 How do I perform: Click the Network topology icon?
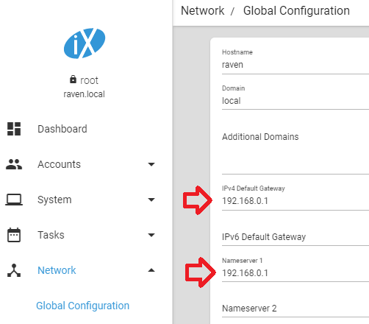click(14, 270)
